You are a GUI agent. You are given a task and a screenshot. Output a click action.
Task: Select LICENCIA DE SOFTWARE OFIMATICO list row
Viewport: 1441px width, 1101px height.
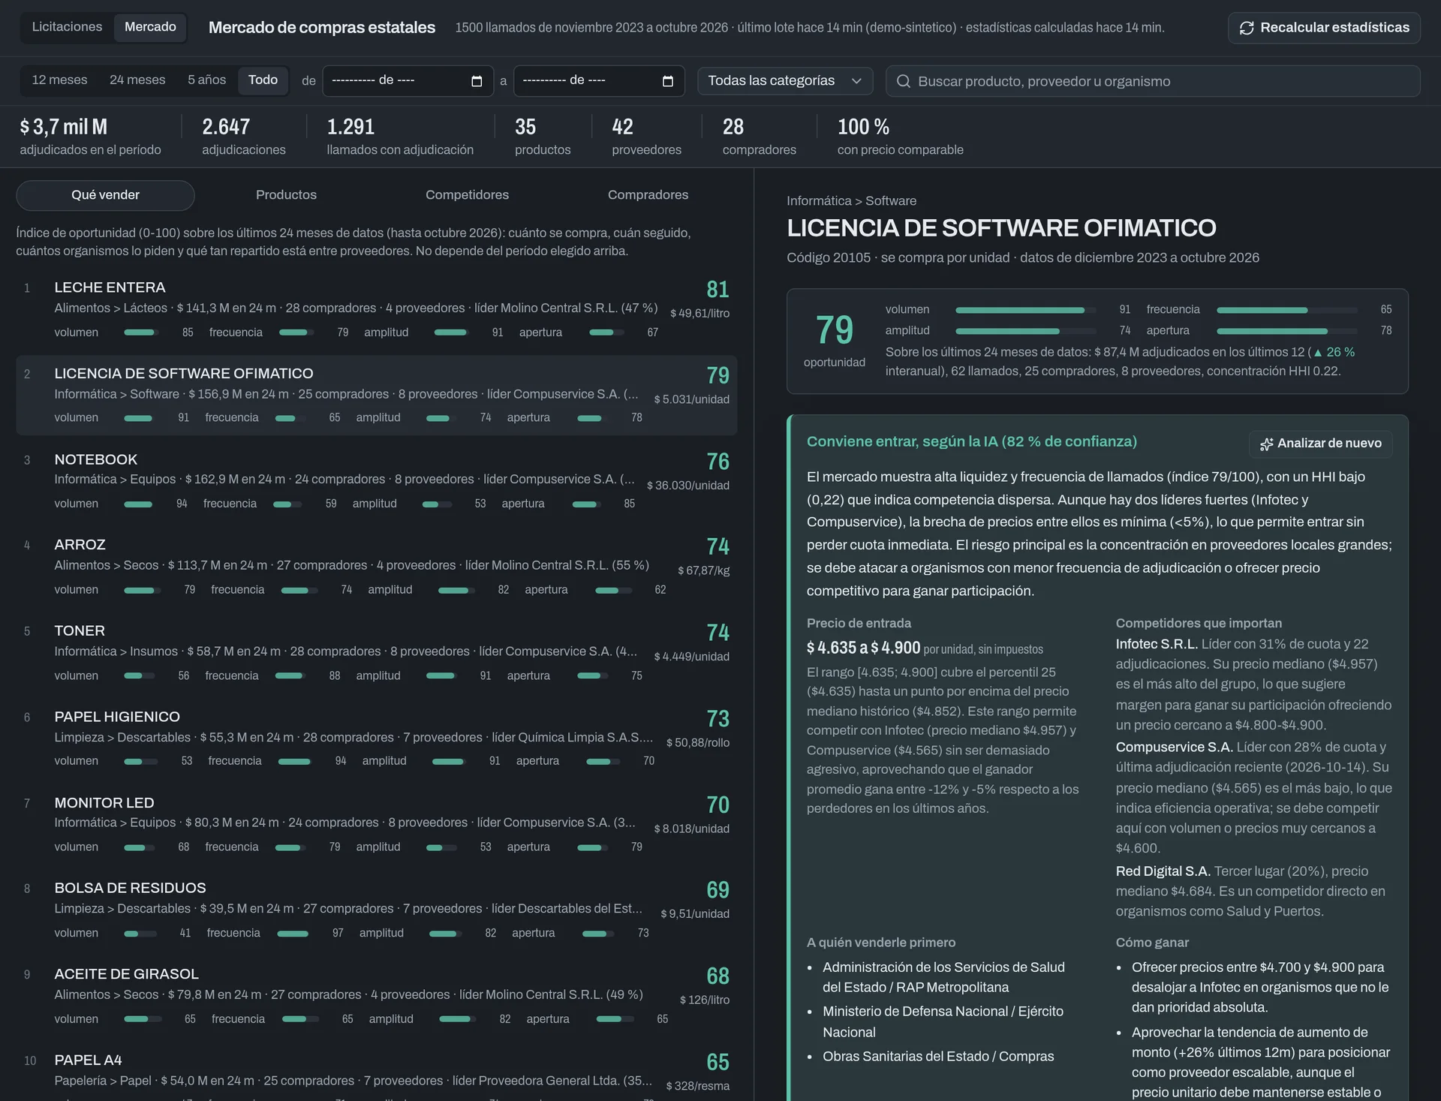pyautogui.click(x=377, y=396)
